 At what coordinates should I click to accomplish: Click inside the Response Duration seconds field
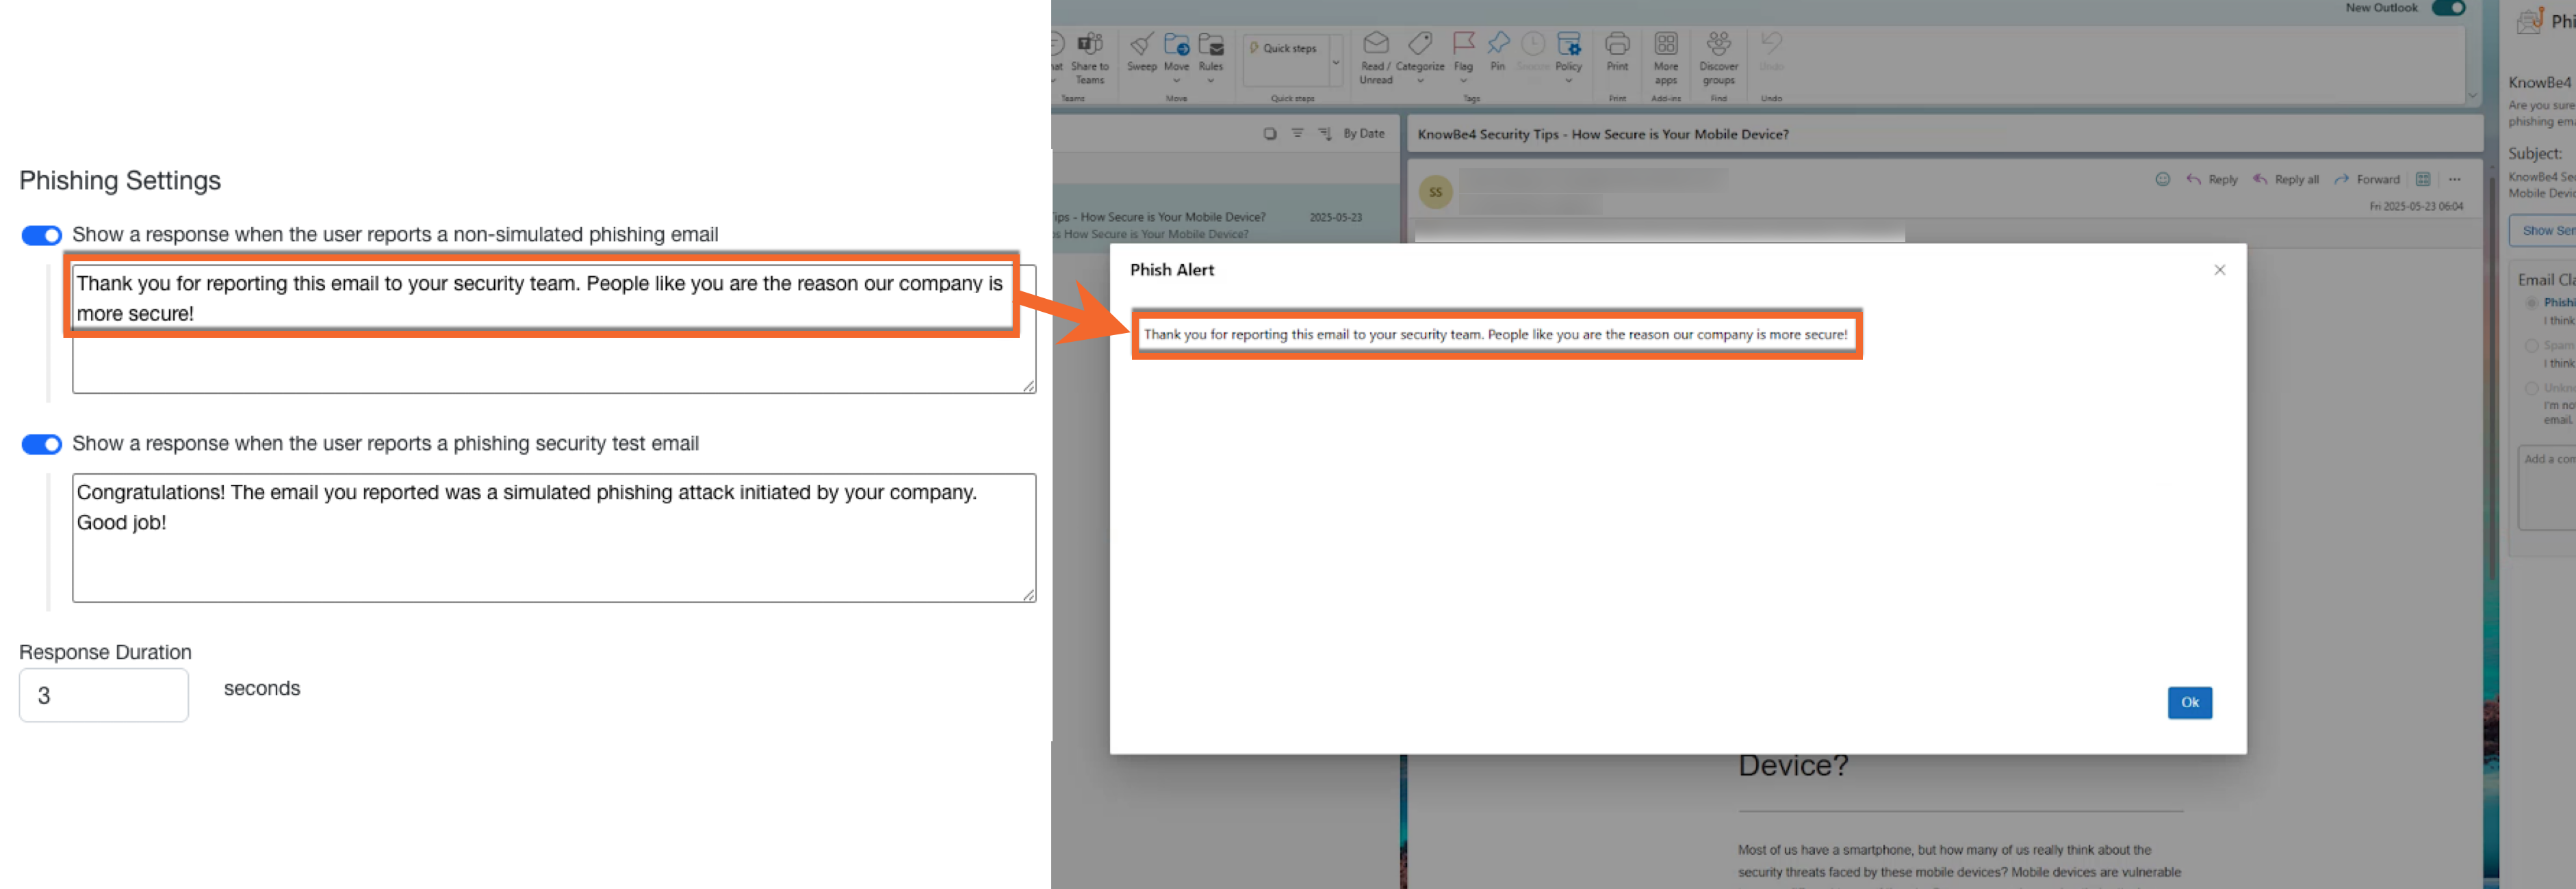point(103,694)
